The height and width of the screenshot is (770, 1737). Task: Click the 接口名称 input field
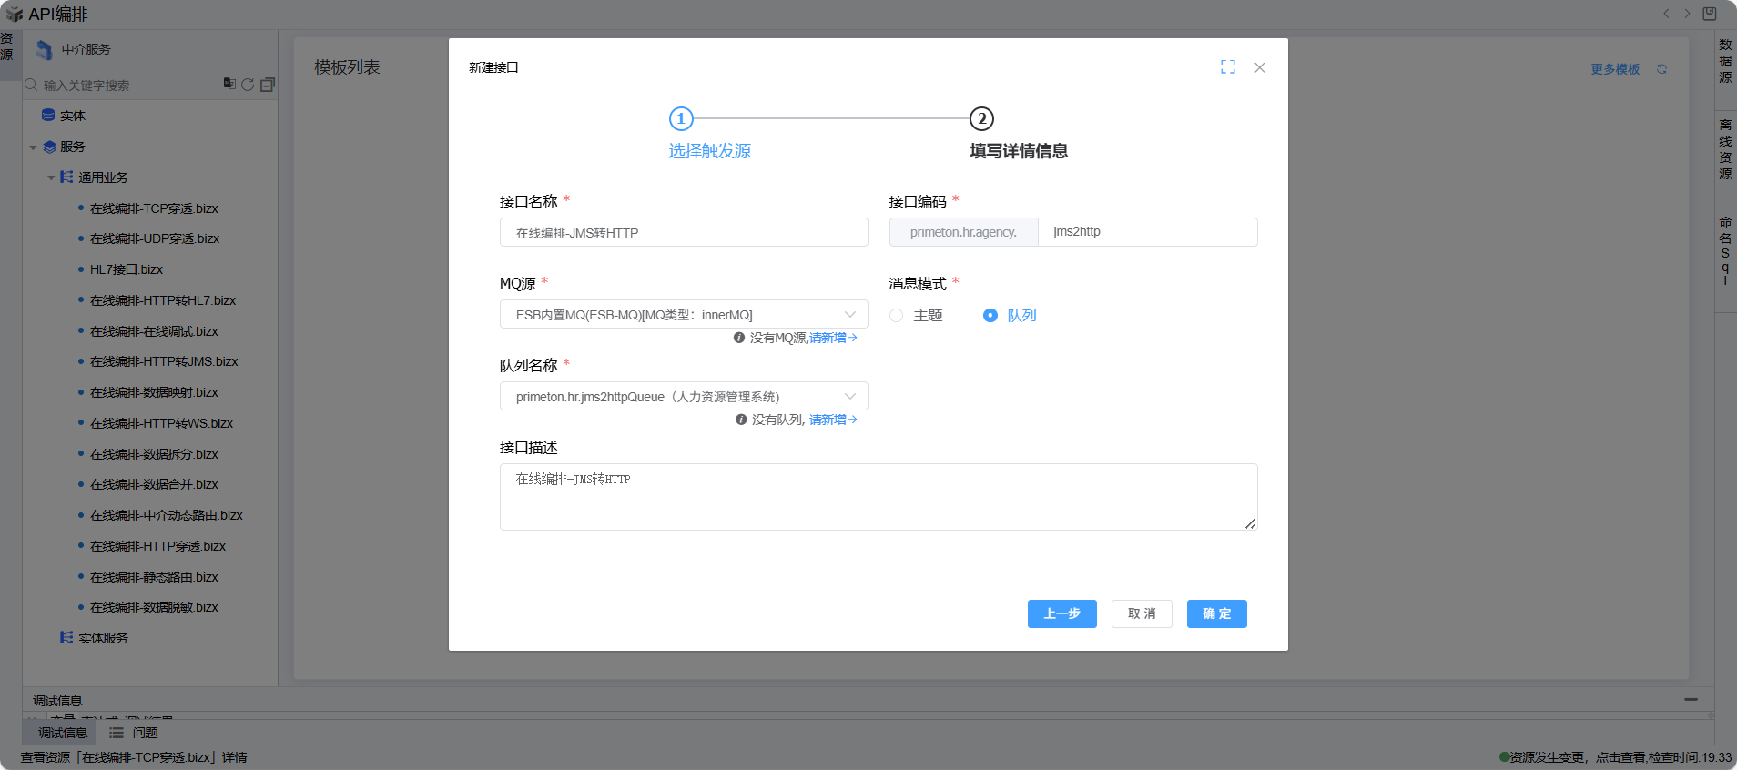pyautogui.click(x=683, y=233)
